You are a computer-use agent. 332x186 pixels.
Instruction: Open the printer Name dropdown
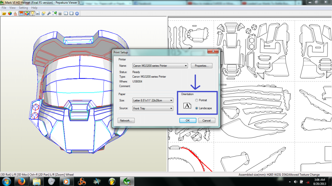(x=160, y=66)
